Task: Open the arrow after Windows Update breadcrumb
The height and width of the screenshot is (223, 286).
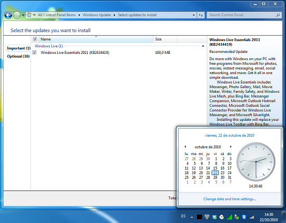Action: coord(115,15)
